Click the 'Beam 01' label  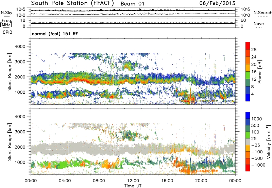click(x=132, y=4)
